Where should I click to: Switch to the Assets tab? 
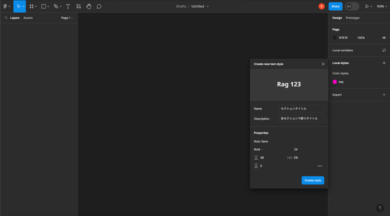click(28, 18)
